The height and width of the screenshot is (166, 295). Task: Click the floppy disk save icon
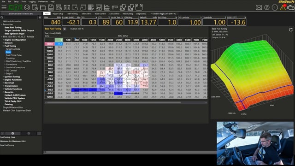coord(51,7)
